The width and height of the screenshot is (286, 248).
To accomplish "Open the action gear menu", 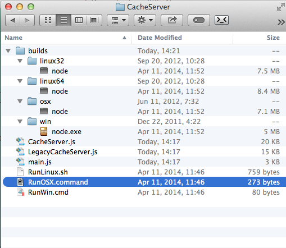I will tap(145, 20).
